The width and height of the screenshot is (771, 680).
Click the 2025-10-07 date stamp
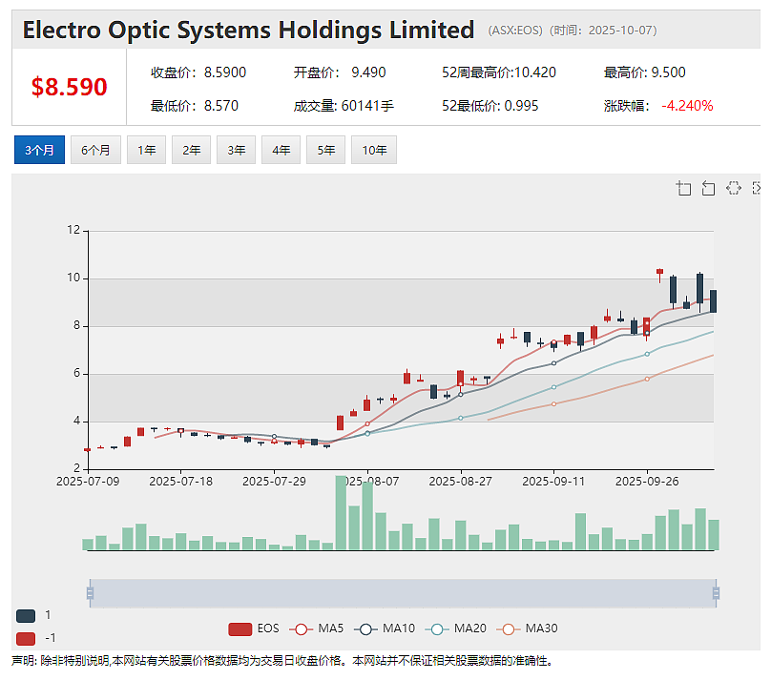click(619, 31)
